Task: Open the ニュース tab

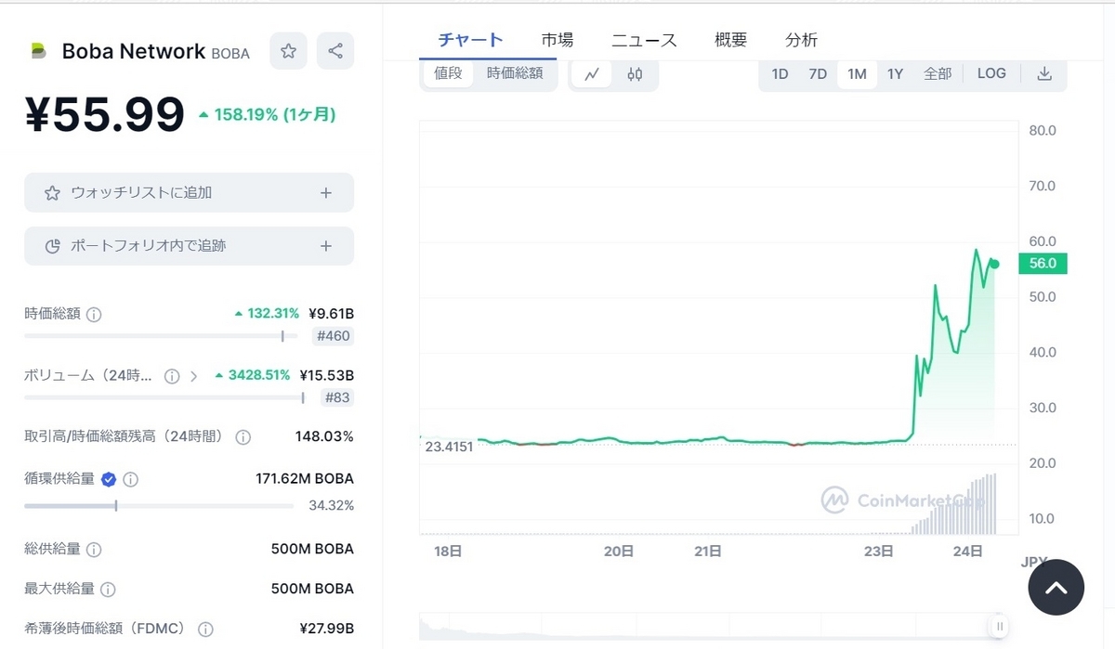Action: pos(644,40)
